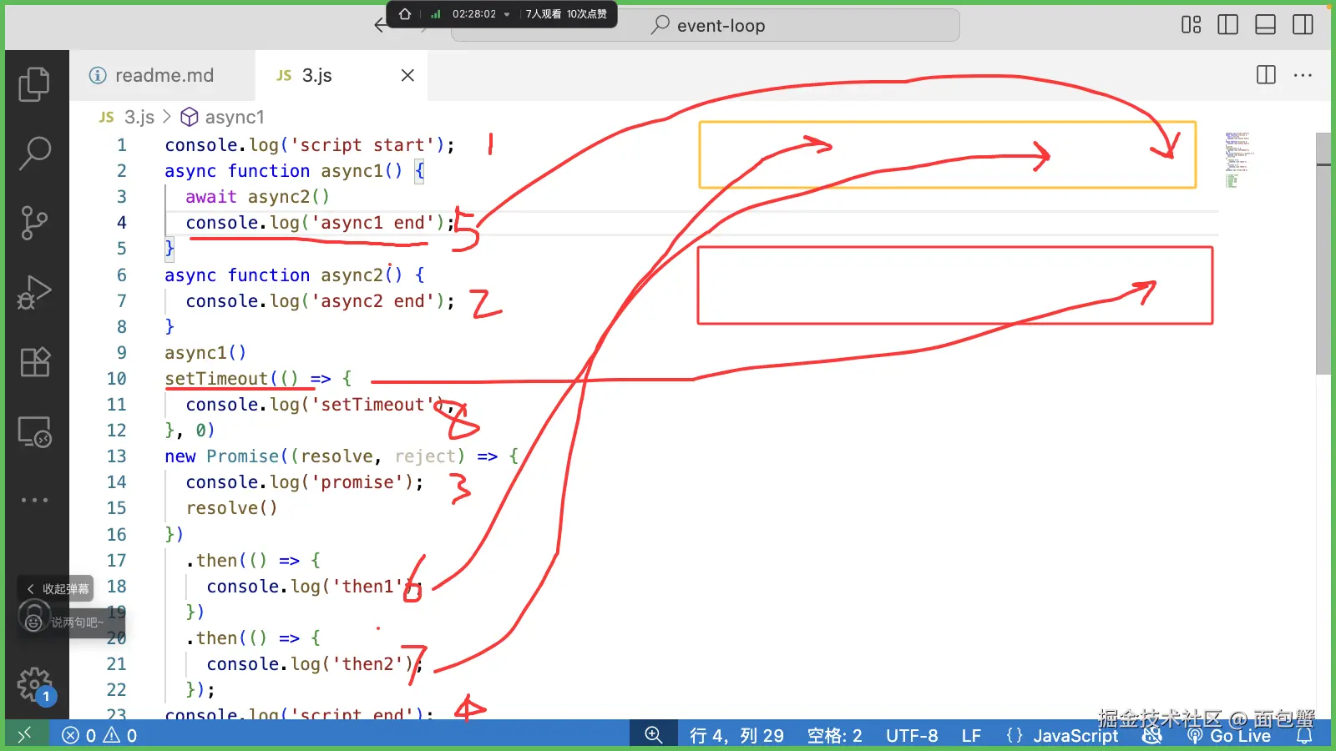
Task: Toggle the bottom panel
Action: pyautogui.click(x=1266, y=25)
